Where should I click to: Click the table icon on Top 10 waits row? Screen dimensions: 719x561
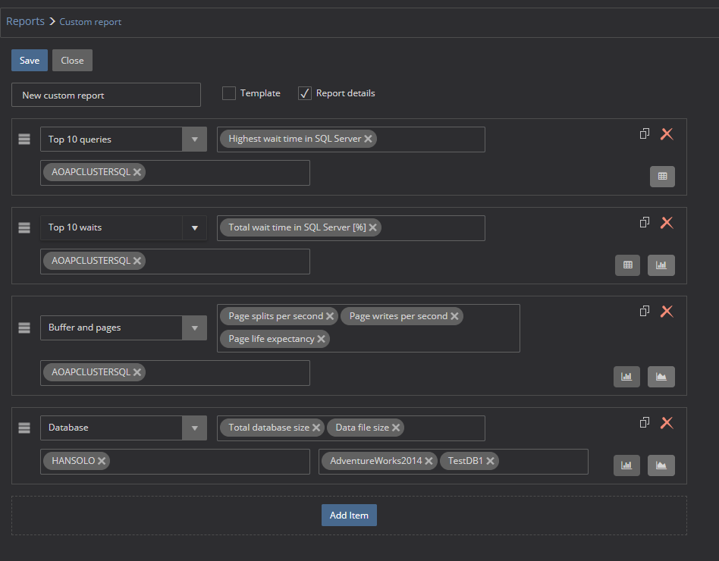pos(627,265)
